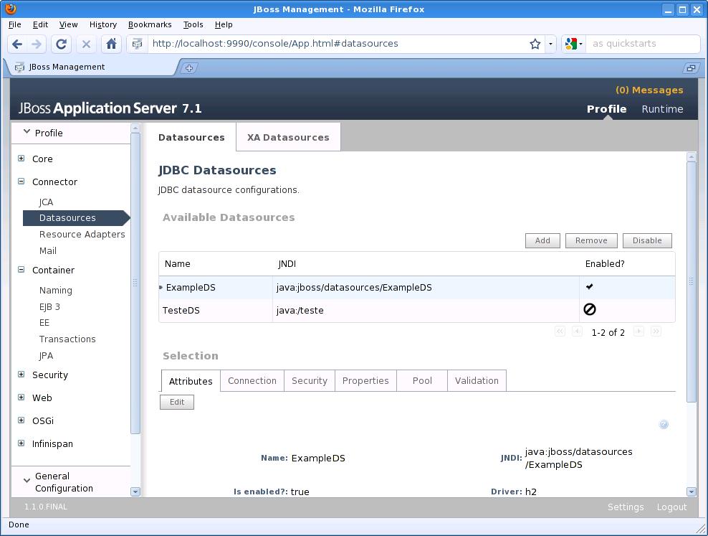Expand the Security tree node
Screen dimensions: 708x536
[x=21, y=375]
